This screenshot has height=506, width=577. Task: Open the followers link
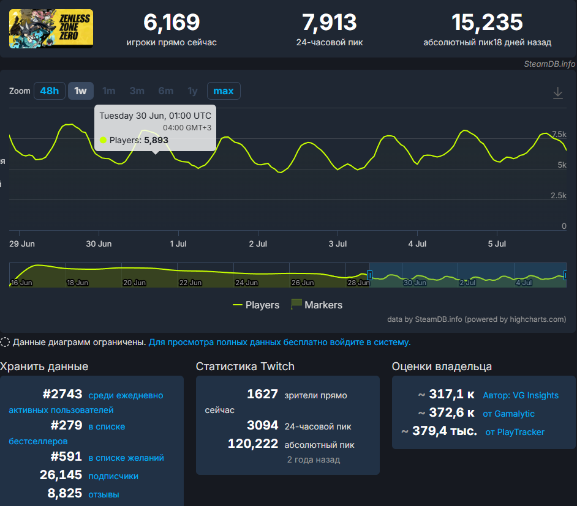[113, 476]
